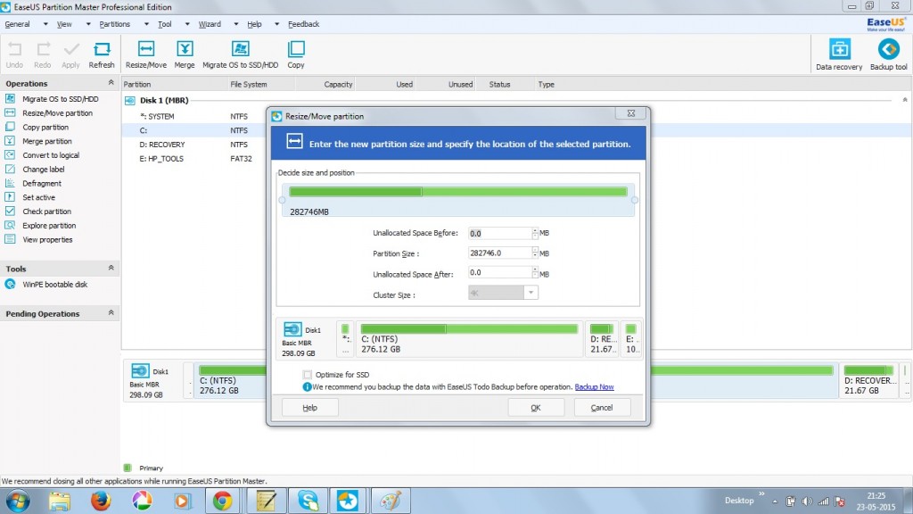Choose Copy partition in sidebar

point(45,127)
